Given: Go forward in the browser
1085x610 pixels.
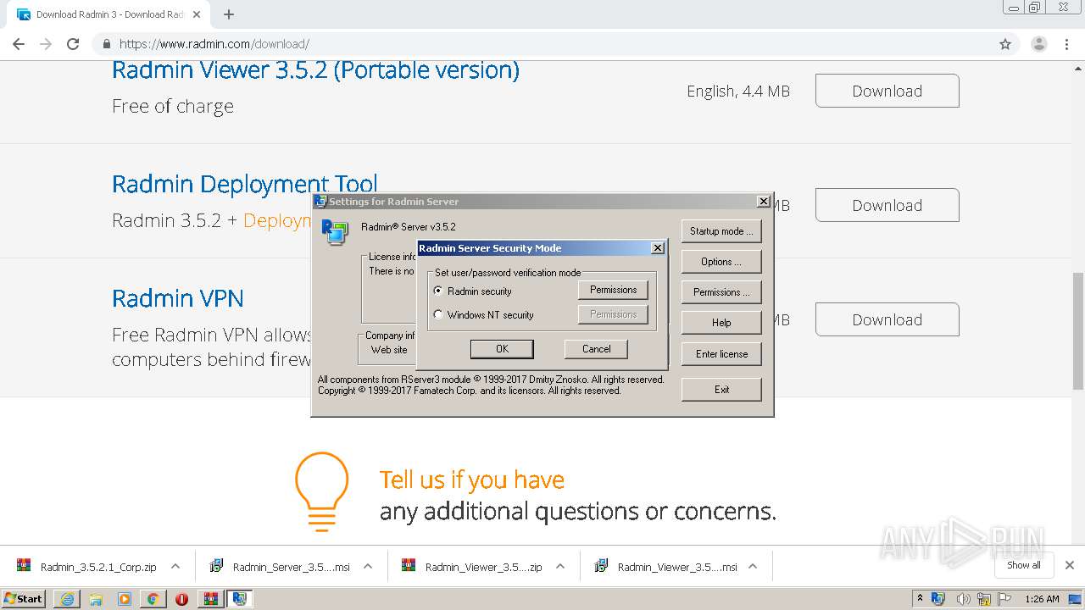Looking at the screenshot, I should tap(46, 44).
